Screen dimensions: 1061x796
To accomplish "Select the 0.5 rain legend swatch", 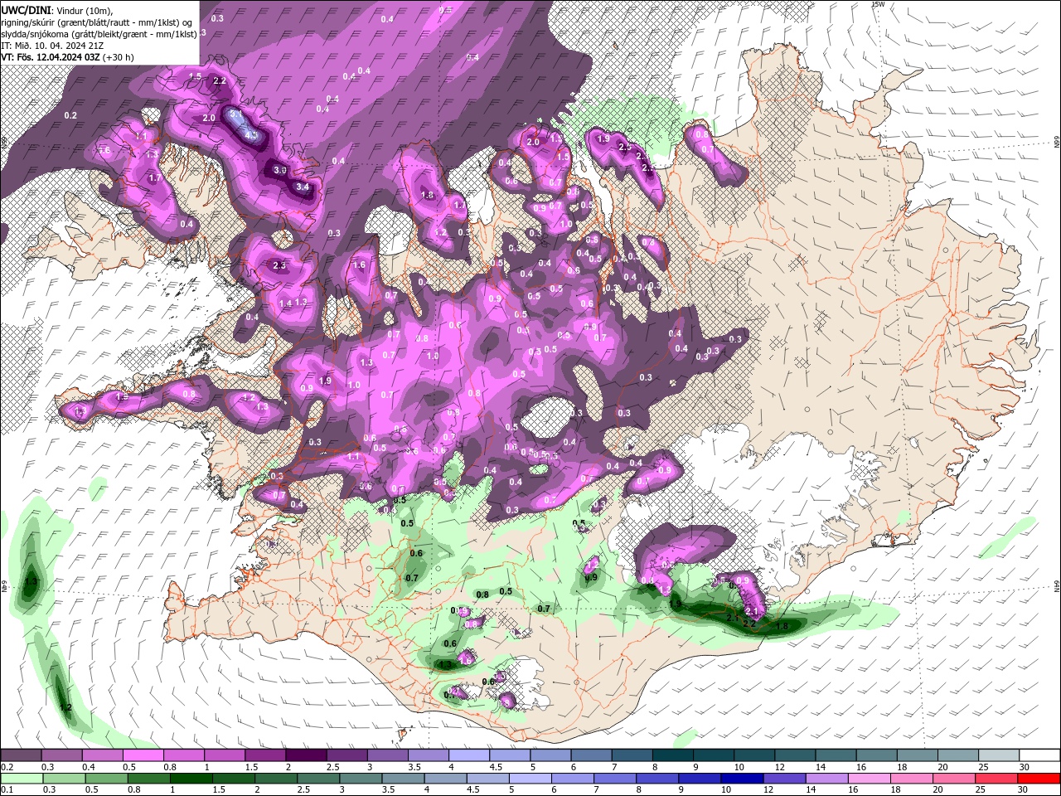I will click(106, 779).
